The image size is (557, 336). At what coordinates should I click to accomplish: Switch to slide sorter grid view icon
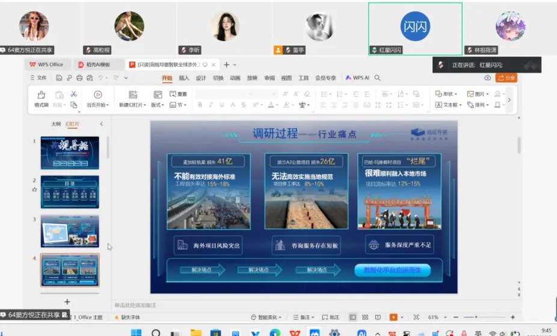coord(365,317)
